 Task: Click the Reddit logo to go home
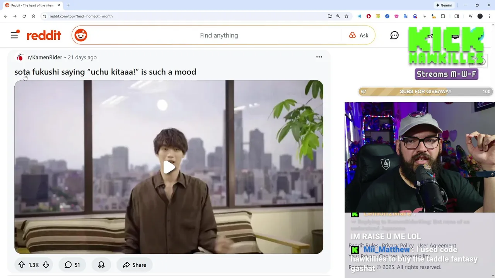[x=44, y=36]
